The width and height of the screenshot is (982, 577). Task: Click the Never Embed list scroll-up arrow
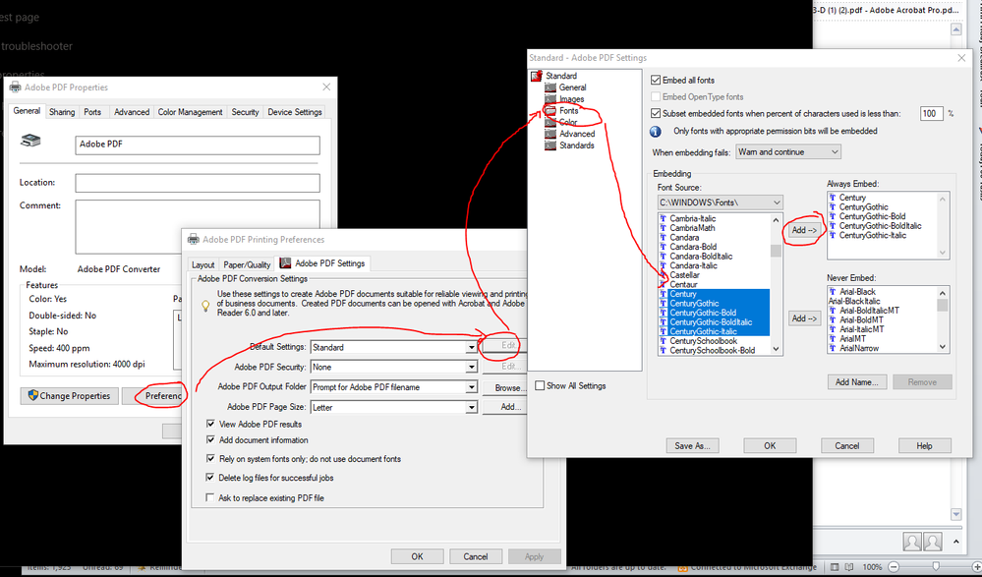coord(942,293)
